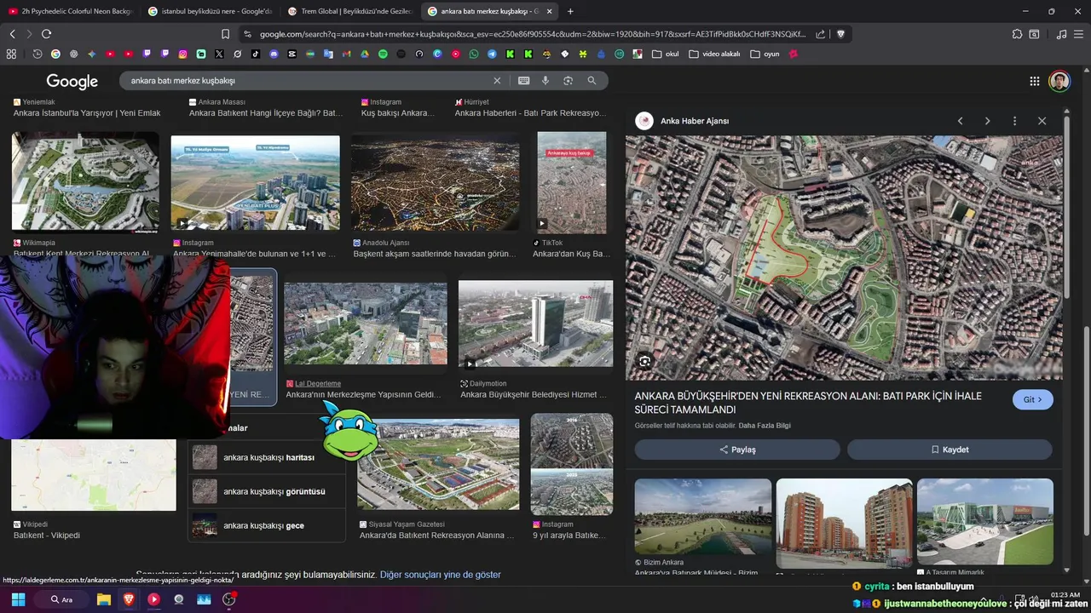Click the Paylaş share button

click(x=737, y=450)
